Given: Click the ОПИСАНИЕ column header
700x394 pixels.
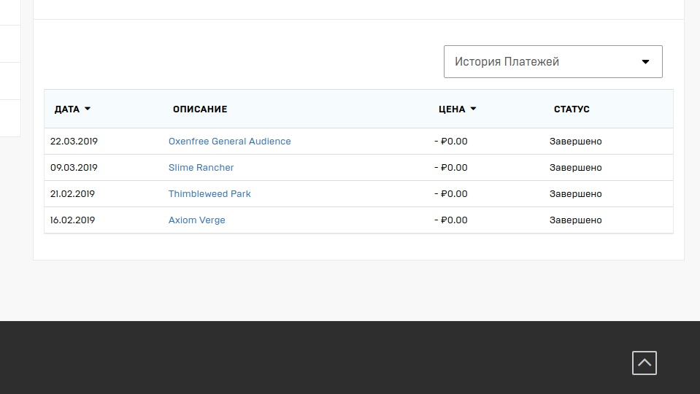Looking at the screenshot, I should click(200, 109).
